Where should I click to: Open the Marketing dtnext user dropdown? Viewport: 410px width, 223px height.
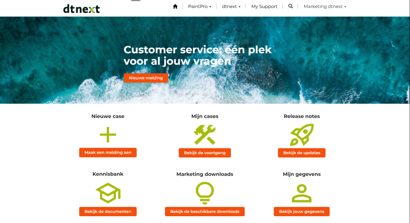pos(325,6)
